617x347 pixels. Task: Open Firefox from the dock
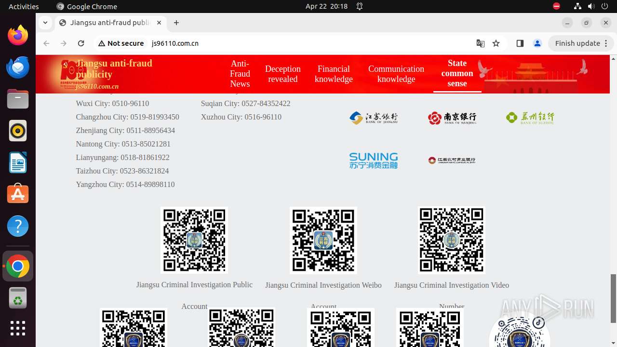pyautogui.click(x=18, y=35)
